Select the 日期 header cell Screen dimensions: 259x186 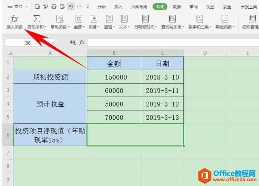[162, 63]
